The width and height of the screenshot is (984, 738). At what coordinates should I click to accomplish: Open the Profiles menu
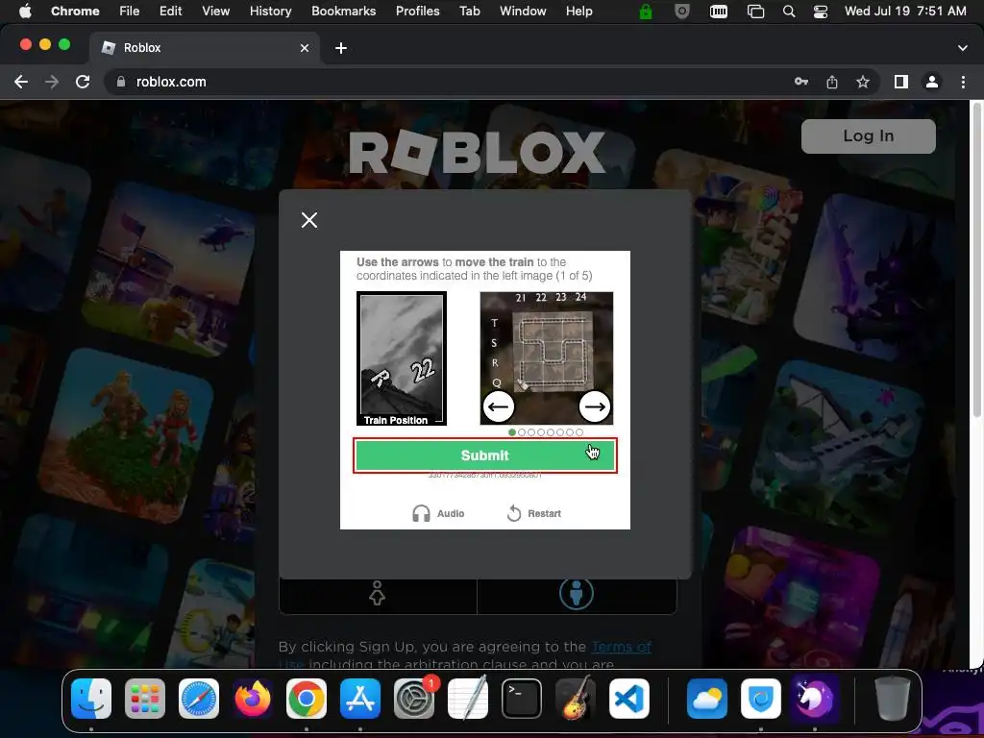[417, 12]
